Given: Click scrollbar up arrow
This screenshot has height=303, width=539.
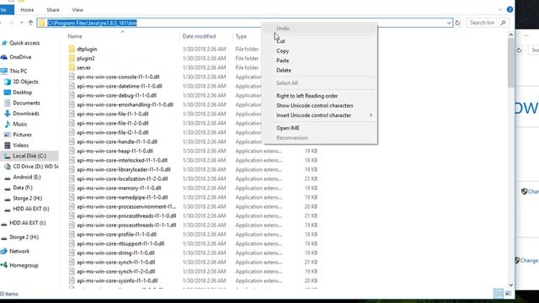Looking at the screenshot, I should click(511, 35).
